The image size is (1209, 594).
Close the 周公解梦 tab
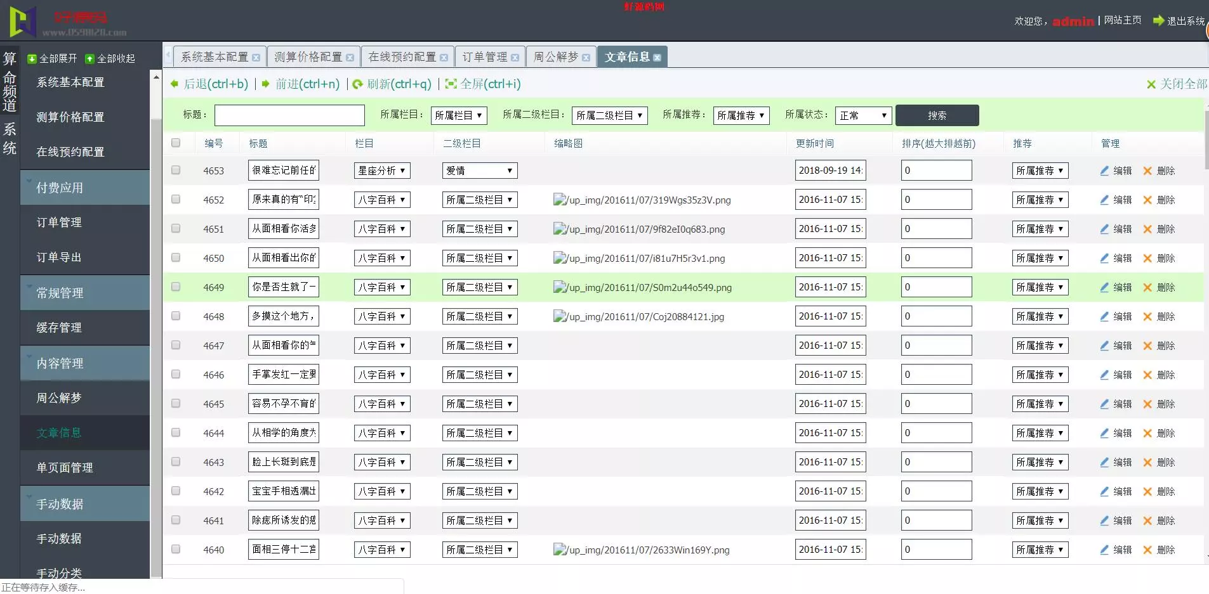point(586,58)
